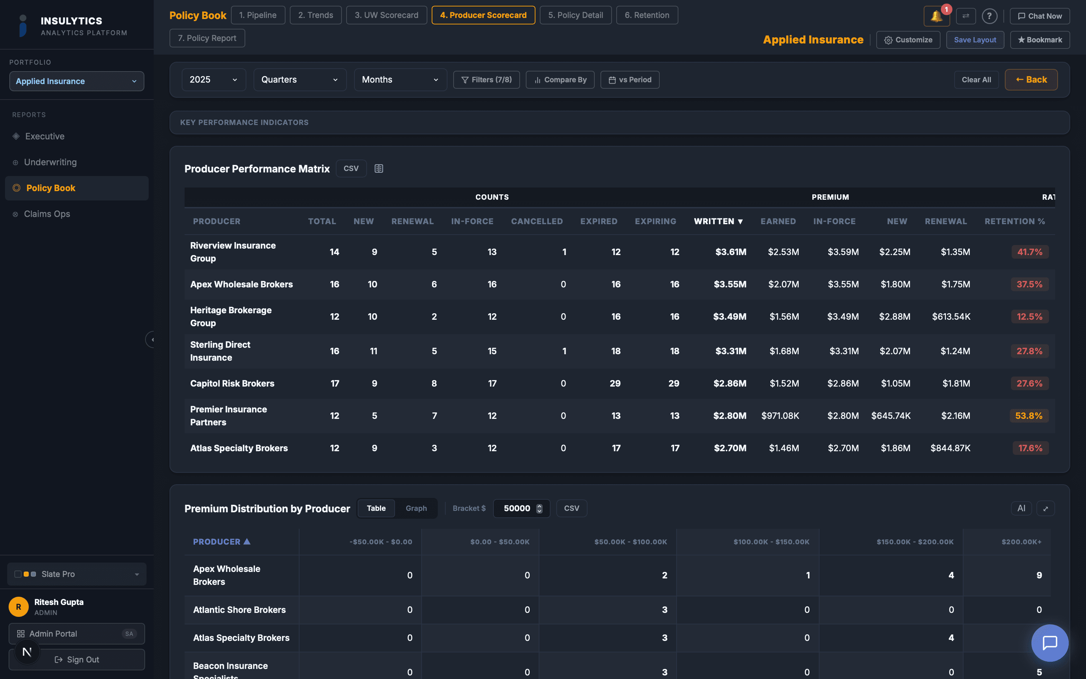Switch to Graph view in Premium Distribution

(416, 508)
